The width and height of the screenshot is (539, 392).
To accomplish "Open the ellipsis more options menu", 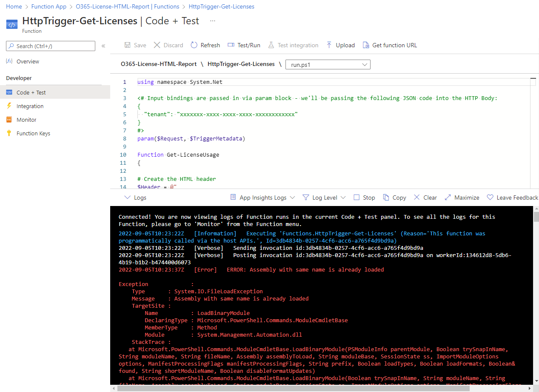I will click(x=213, y=21).
